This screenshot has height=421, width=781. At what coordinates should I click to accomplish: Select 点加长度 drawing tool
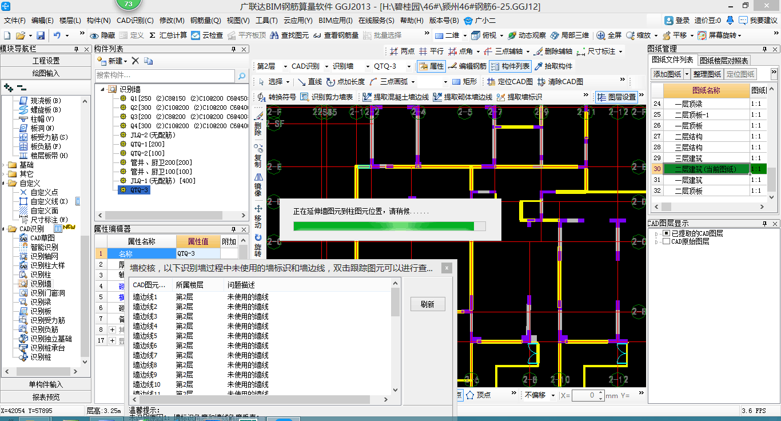point(345,82)
